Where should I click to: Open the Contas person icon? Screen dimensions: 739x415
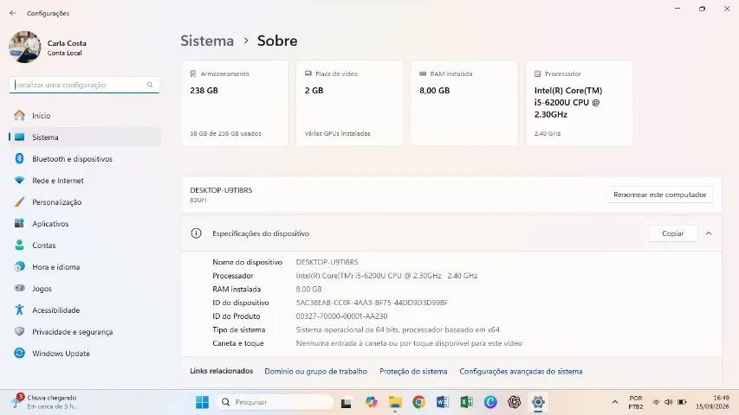pos(19,246)
